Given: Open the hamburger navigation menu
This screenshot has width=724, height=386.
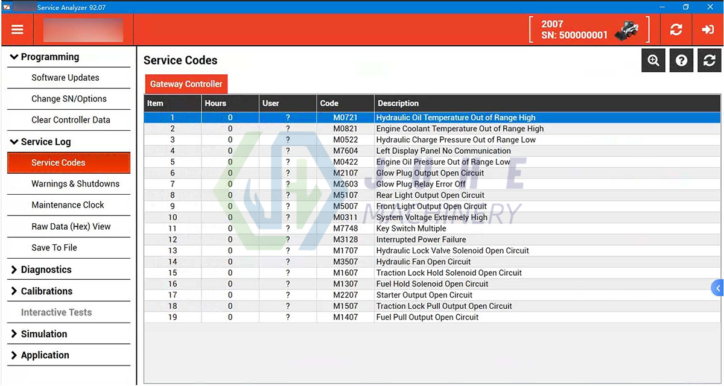Looking at the screenshot, I should click(17, 29).
